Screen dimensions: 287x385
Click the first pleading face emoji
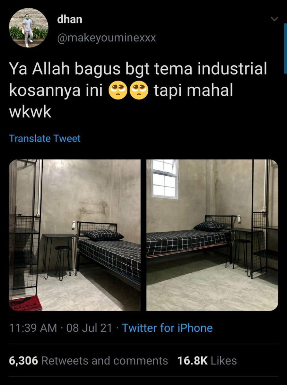point(118,91)
